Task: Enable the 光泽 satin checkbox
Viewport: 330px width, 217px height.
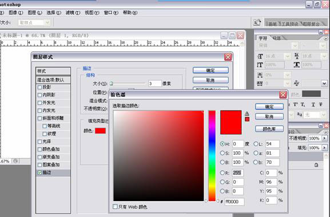Action: pos(39,141)
